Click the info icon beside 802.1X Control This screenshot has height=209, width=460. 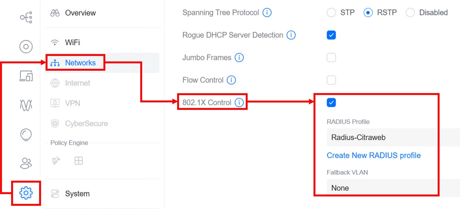239,102
